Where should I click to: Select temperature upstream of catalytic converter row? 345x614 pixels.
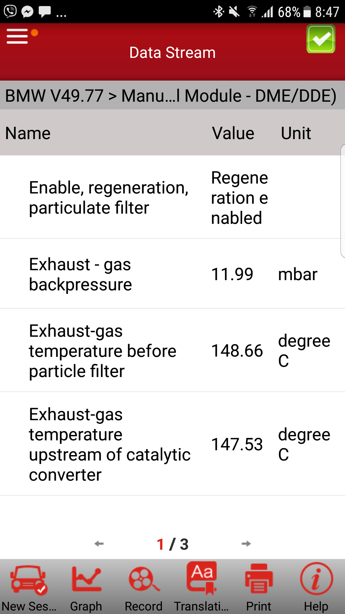[172, 444]
